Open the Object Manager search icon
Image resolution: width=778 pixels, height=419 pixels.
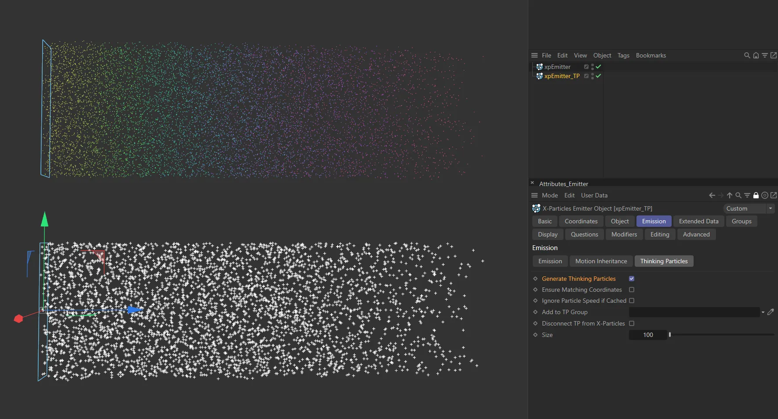click(746, 55)
